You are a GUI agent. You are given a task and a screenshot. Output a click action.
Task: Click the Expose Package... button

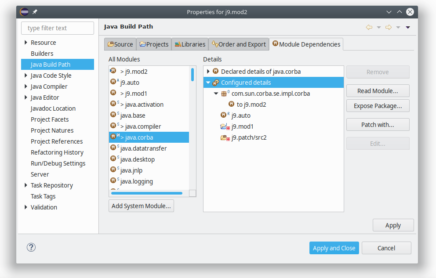(x=378, y=106)
